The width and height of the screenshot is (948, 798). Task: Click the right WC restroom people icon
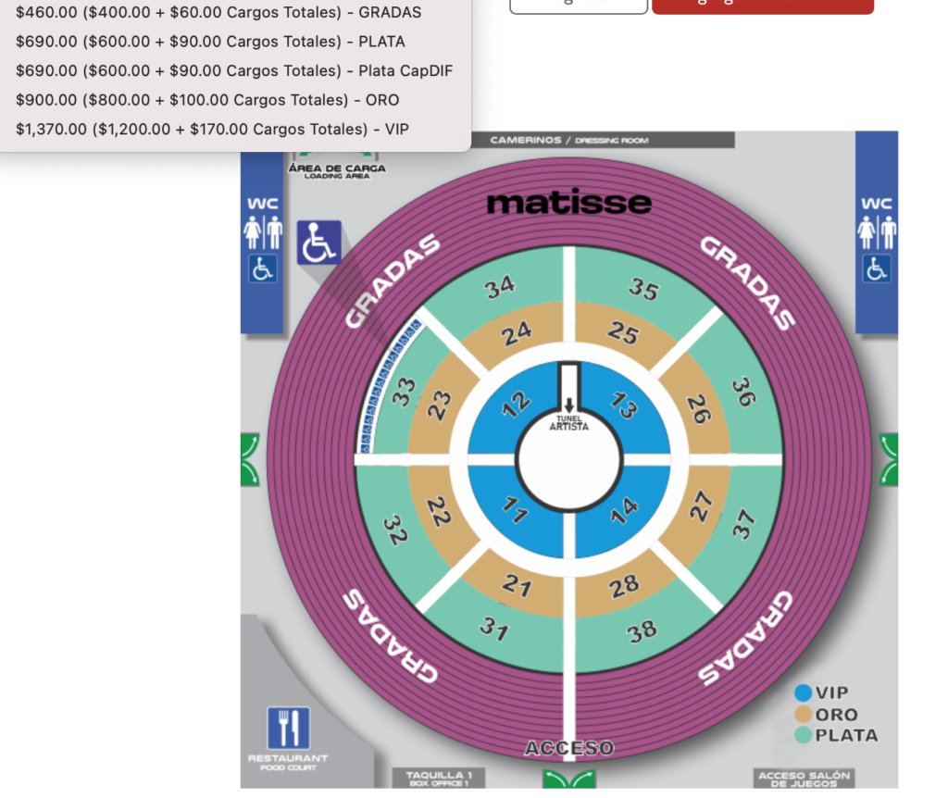tap(877, 232)
